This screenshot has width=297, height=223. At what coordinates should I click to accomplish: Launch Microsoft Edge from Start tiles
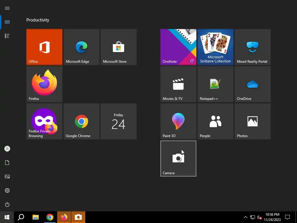click(x=82, y=47)
